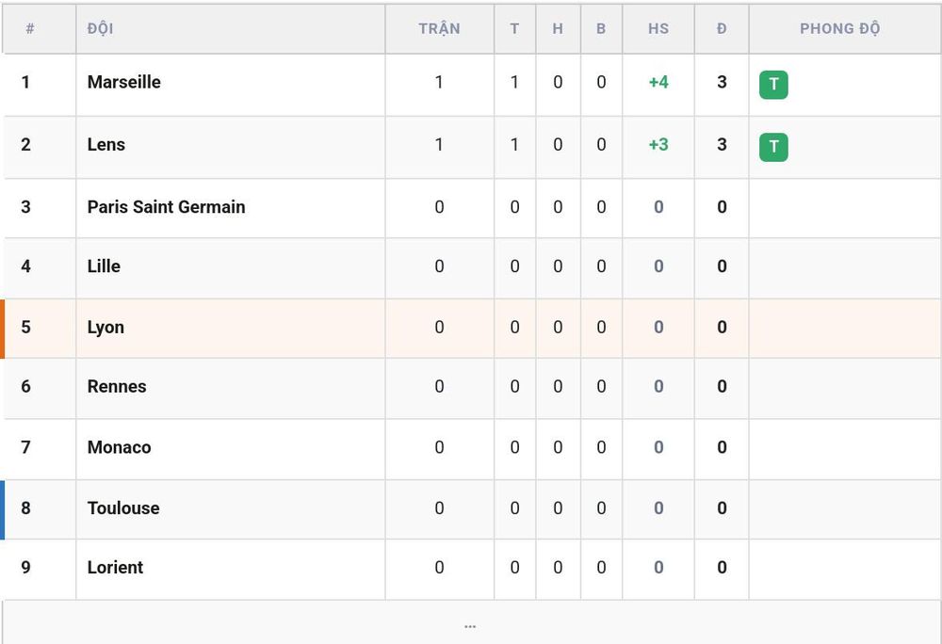Click Lens's green T form badge

click(x=773, y=147)
